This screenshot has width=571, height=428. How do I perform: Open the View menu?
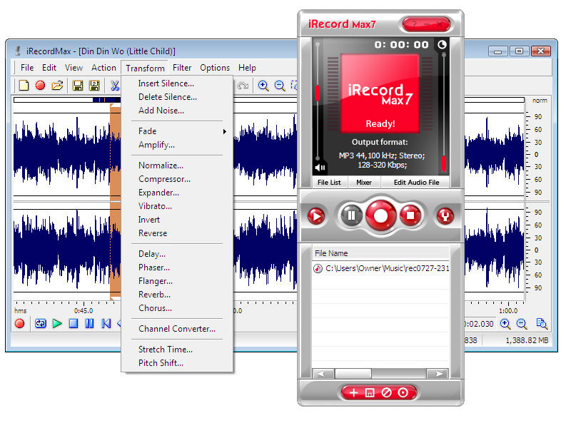74,68
